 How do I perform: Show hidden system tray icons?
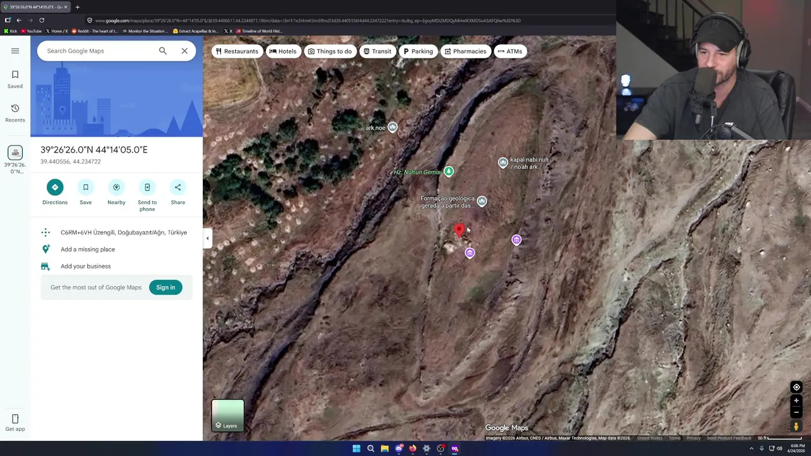pos(752,448)
